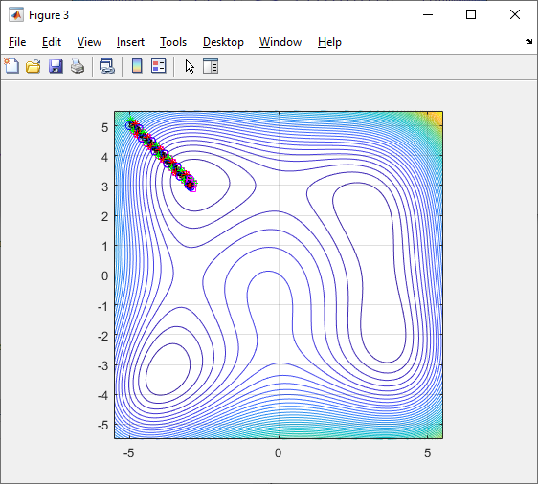Image resolution: width=538 pixels, height=484 pixels.
Task: Maximize the Figure 3 window
Action: coord(471,14)
